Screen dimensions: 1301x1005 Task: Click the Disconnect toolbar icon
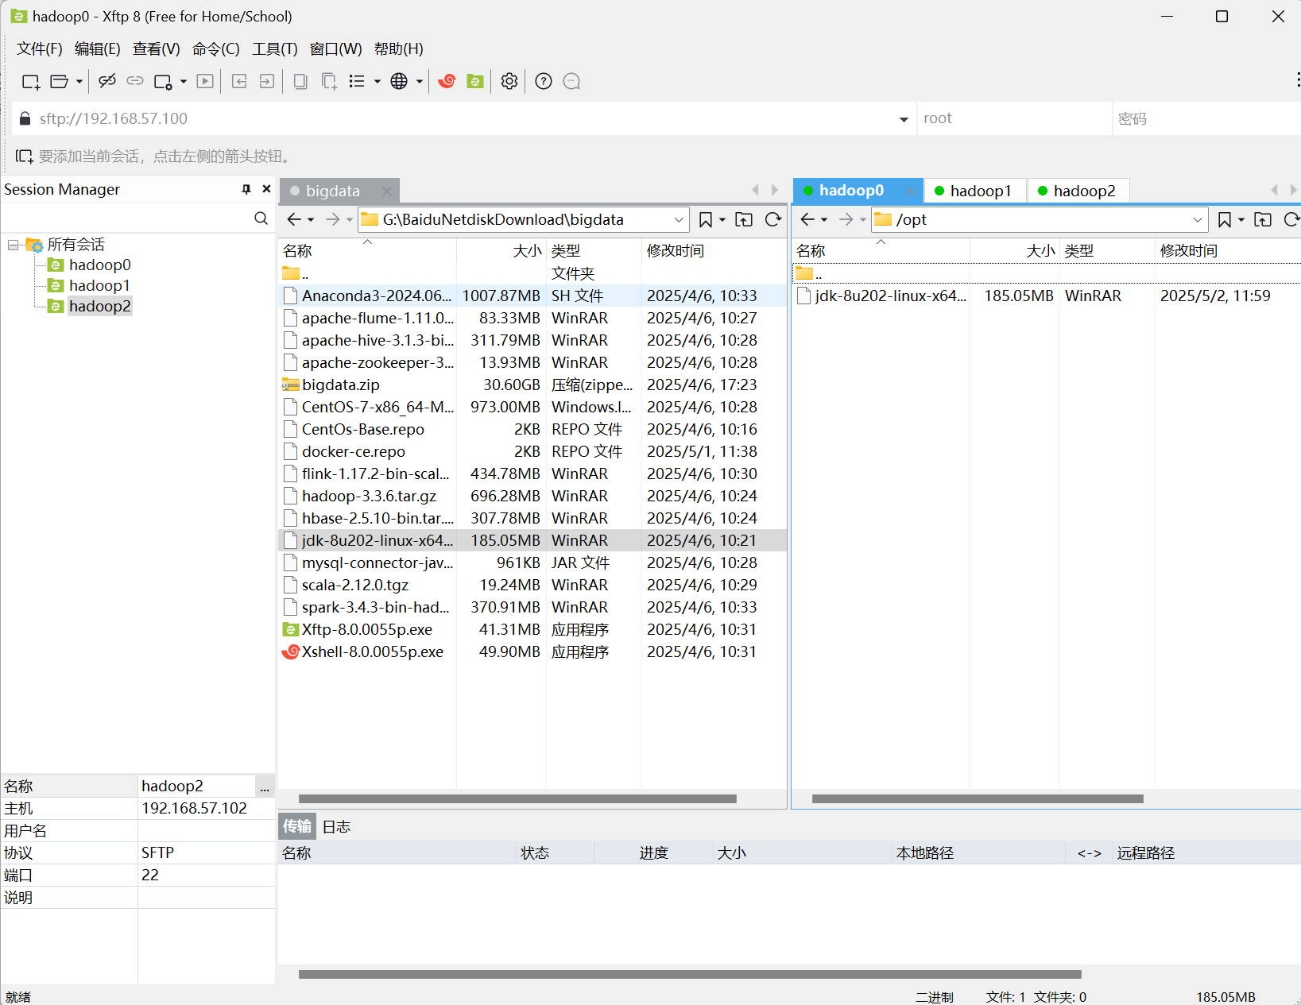point(107,81)
